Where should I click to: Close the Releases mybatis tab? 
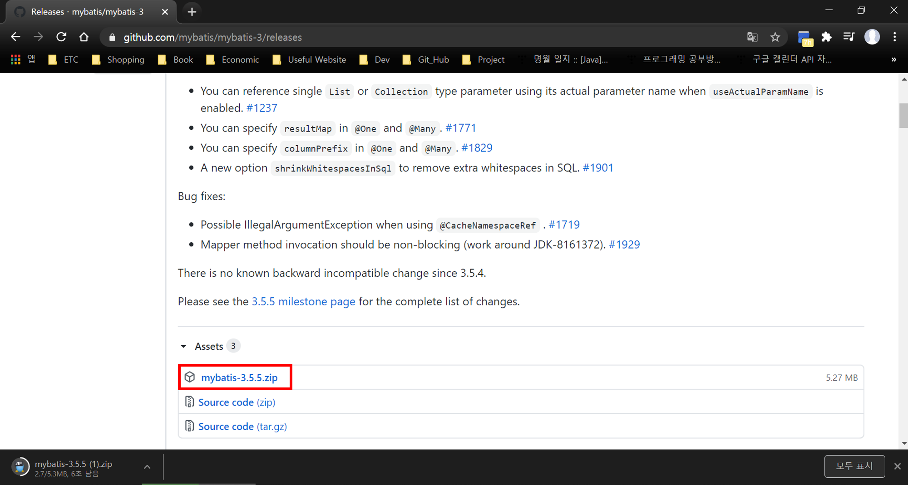tap(165, 12)
